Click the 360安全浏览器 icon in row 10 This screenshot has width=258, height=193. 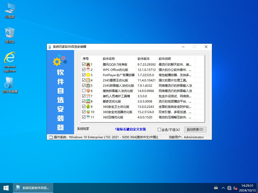(x=88, y=112)
